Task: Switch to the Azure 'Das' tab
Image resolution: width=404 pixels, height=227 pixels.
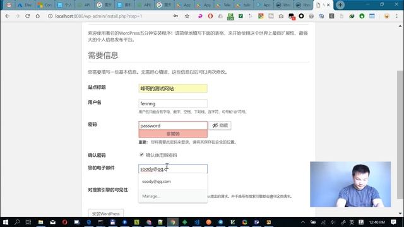Action: [25, 5]
